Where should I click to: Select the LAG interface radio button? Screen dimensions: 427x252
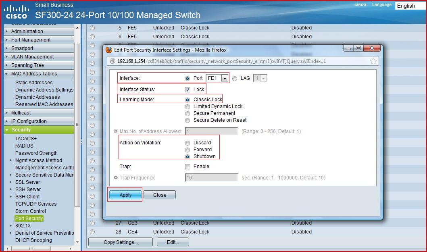[235, 79]
